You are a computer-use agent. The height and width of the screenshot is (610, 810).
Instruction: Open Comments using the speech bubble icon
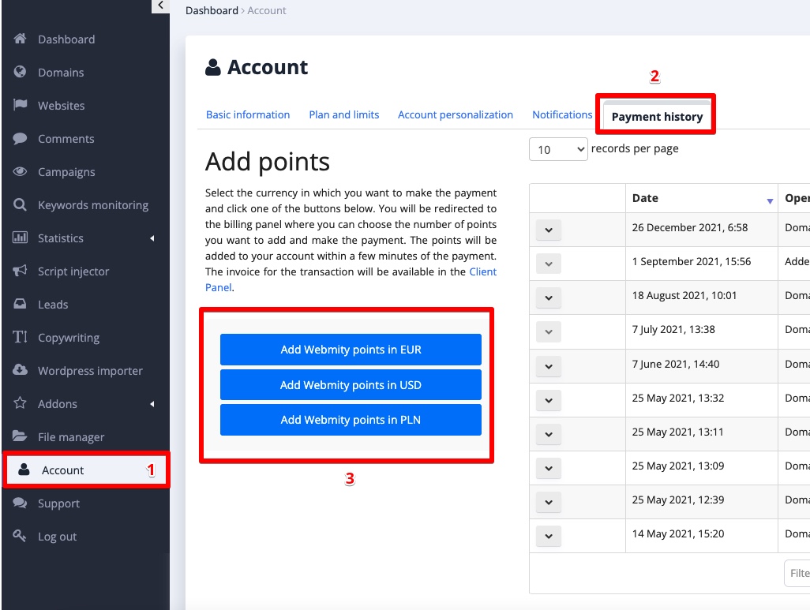[x=22, y=139]
